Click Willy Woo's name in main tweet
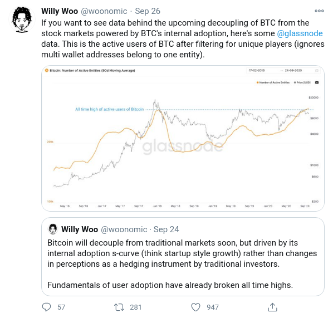The image size is (333, 318). 60,11
